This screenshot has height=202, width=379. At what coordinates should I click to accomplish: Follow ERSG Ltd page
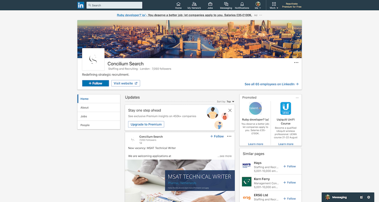(289, 199)
